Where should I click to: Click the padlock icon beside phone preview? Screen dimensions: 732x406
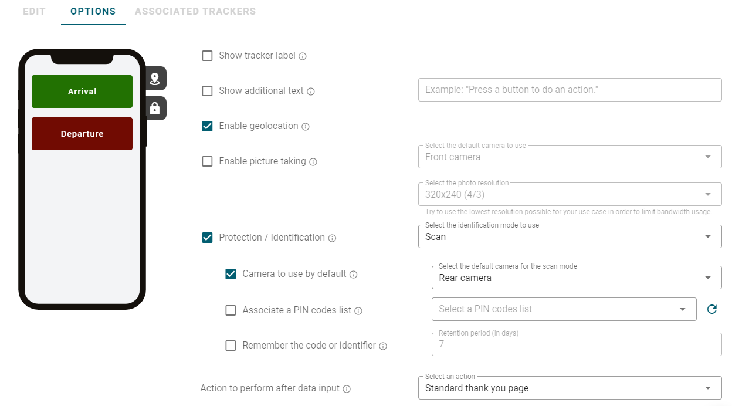pos(155,109)
